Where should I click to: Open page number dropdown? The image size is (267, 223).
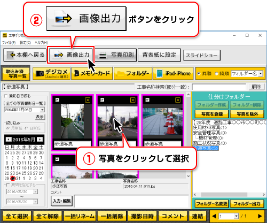tap(236, 216)
